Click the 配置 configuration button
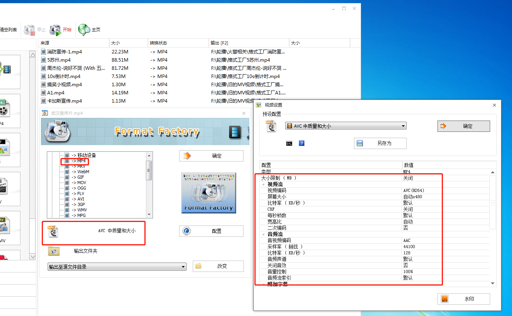 click(211, 231)
